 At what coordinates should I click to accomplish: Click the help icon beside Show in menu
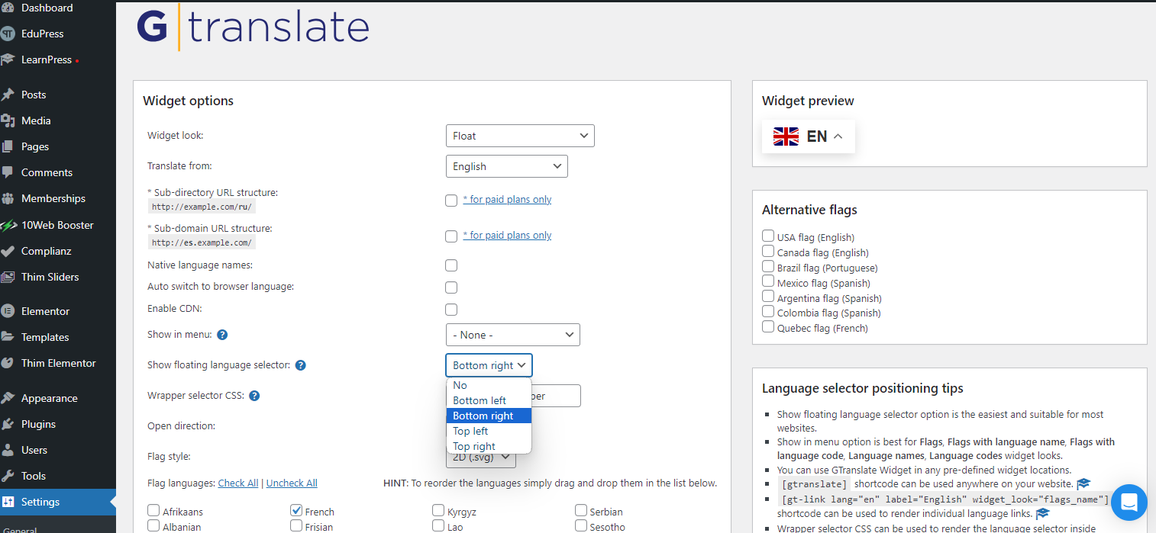(222, 335)
